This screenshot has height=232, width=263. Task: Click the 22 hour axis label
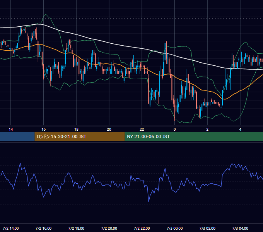[x=142, y=130]
